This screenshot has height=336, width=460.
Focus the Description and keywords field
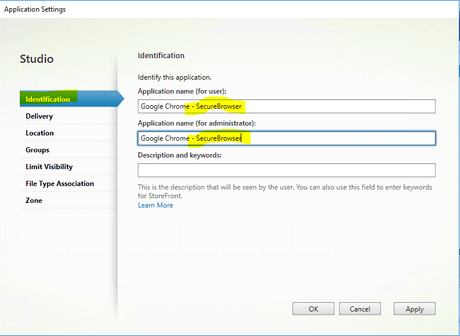286,170
